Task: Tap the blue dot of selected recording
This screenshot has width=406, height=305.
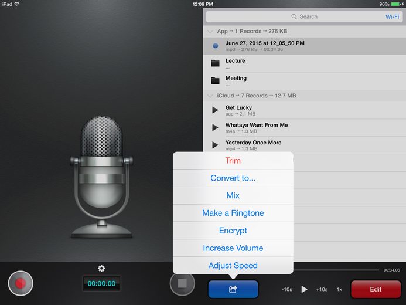Action: (215, 46)
